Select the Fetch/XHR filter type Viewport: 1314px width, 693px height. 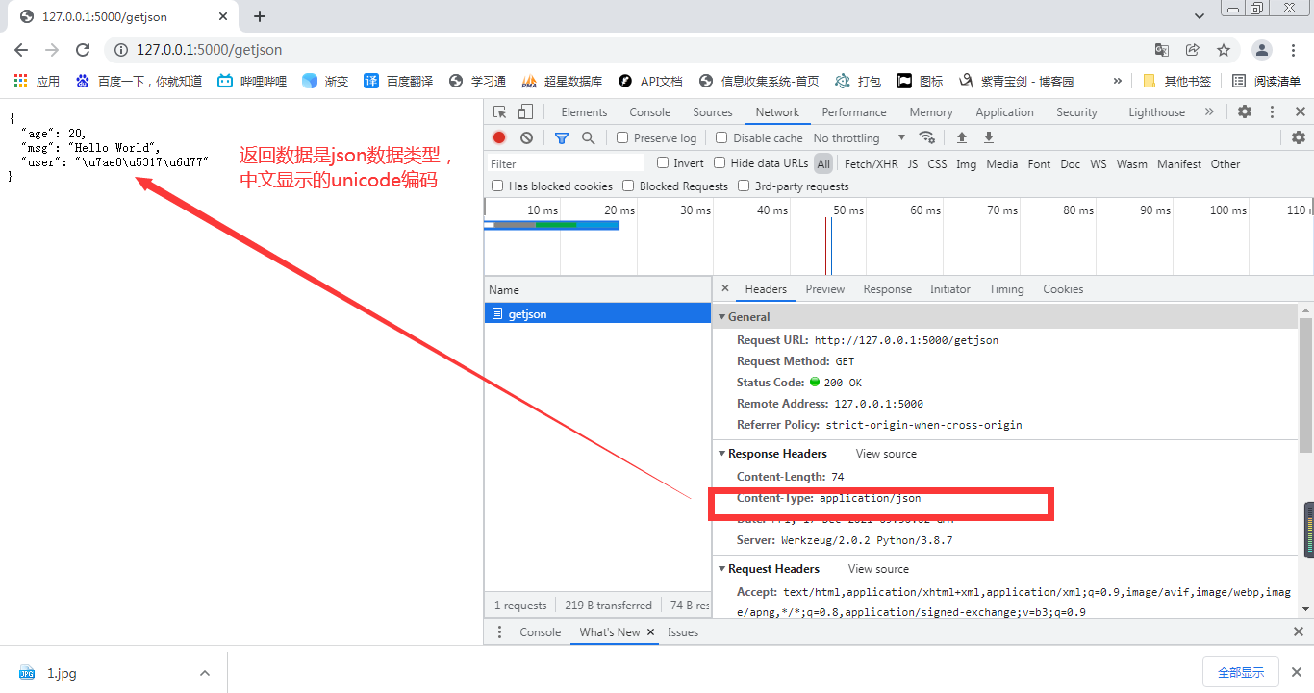point(872,163)
